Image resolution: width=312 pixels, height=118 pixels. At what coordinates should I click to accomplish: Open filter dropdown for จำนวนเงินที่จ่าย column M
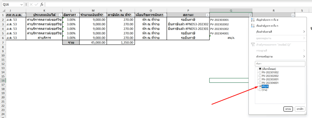coord(105,15)
